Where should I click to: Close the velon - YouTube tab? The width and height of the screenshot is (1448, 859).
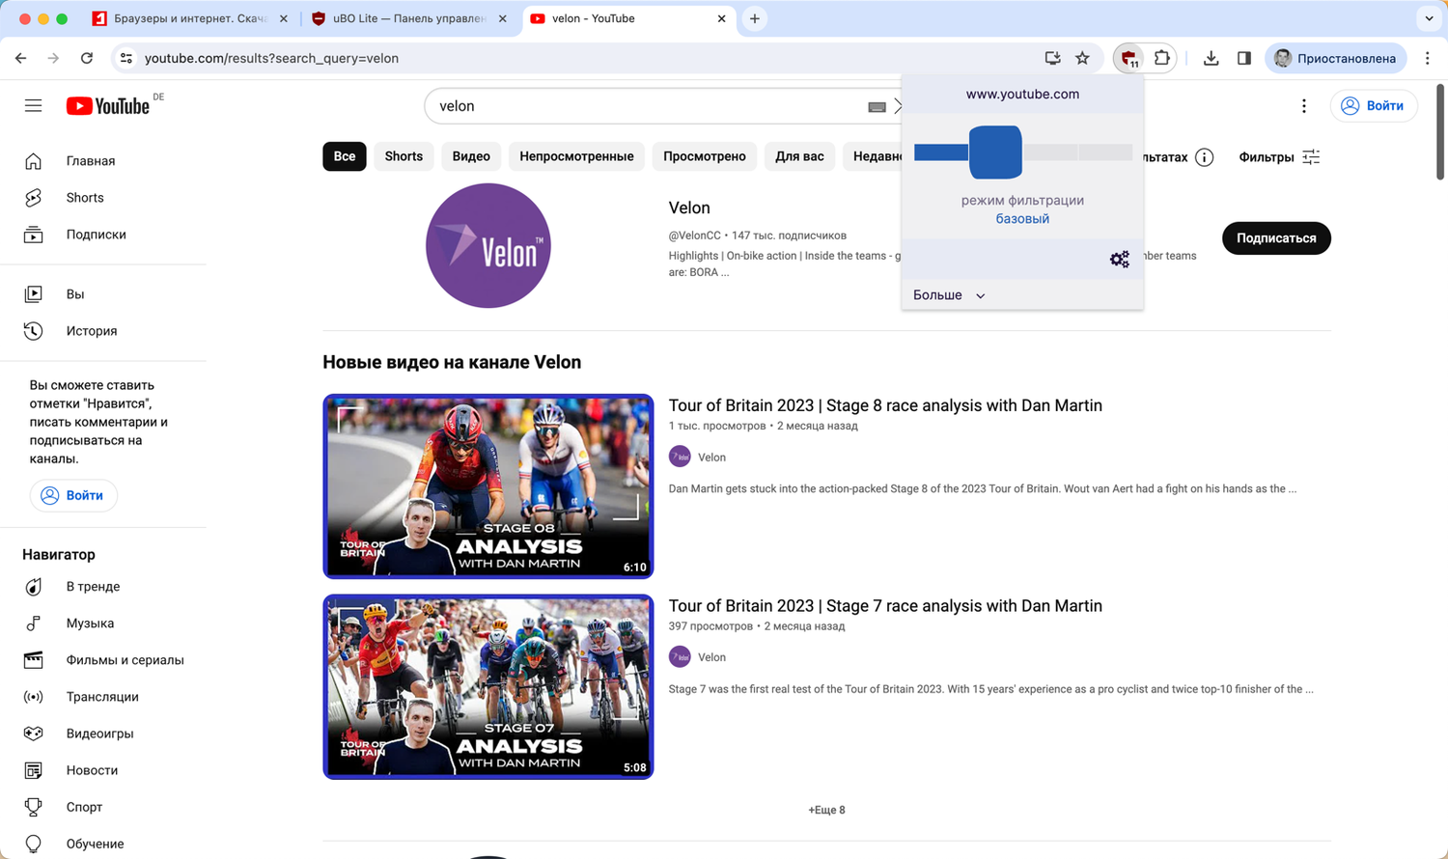pos(721,18)
